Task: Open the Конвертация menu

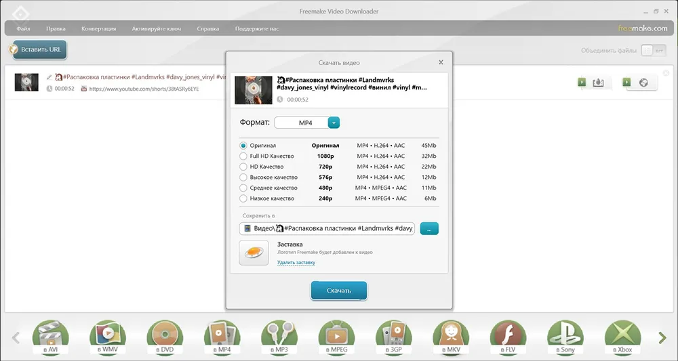Action: tap(98, 28)
